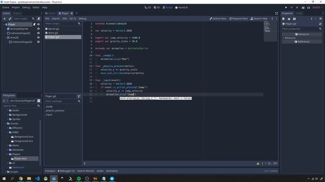Switch to the 3D workspace
The height and width of the screenshot is (182, 325).
click(157, 8)
